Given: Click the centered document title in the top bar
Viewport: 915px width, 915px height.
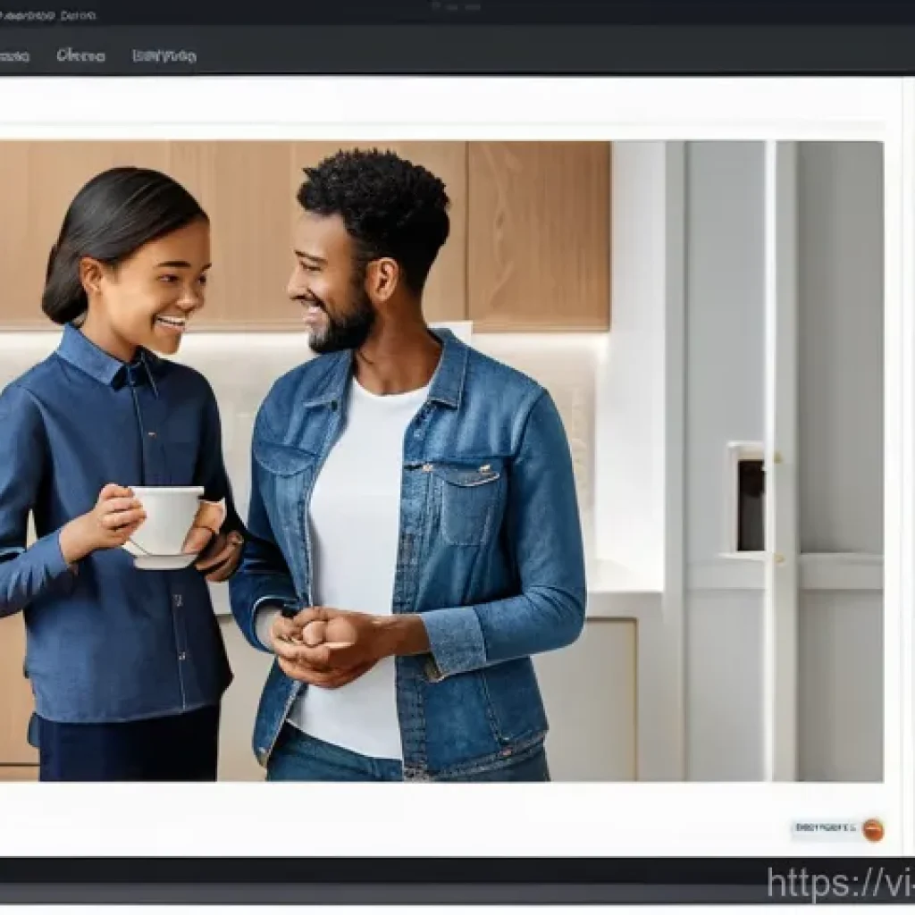Looking at the screenshot, I should 456,7.
